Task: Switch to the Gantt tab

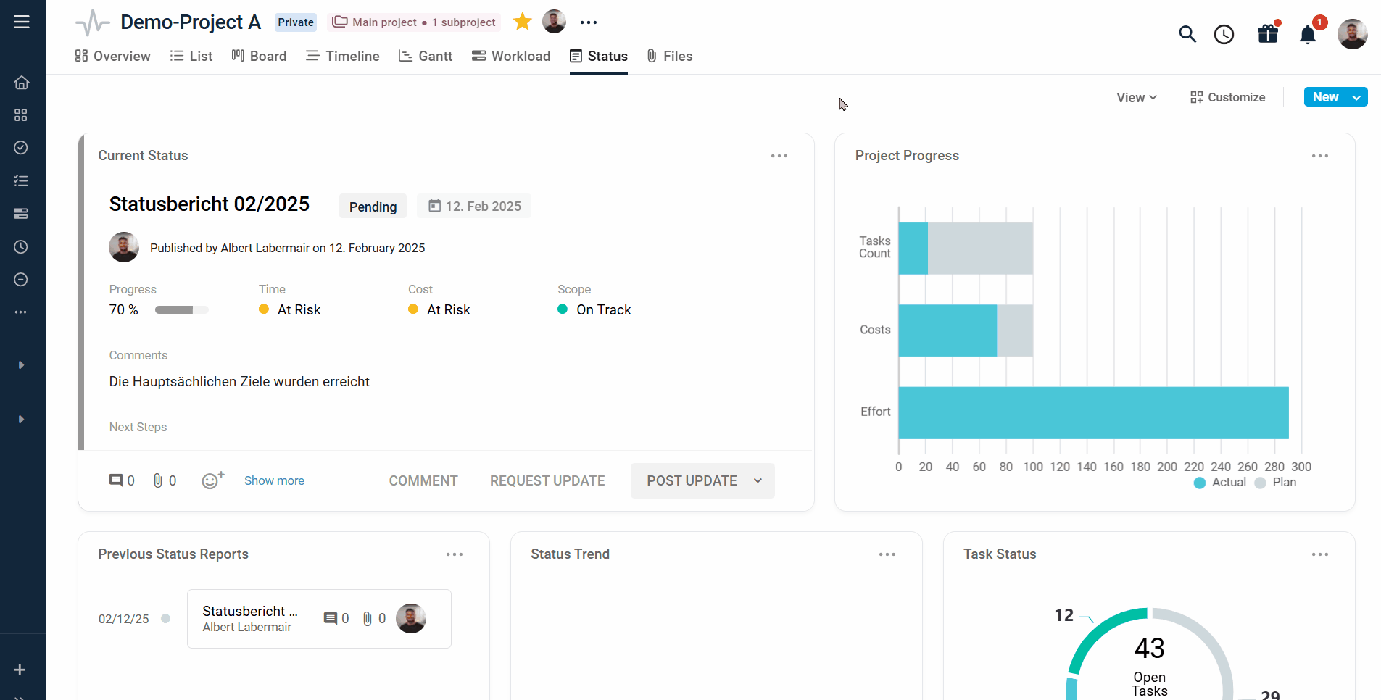Action: (426, 56)
